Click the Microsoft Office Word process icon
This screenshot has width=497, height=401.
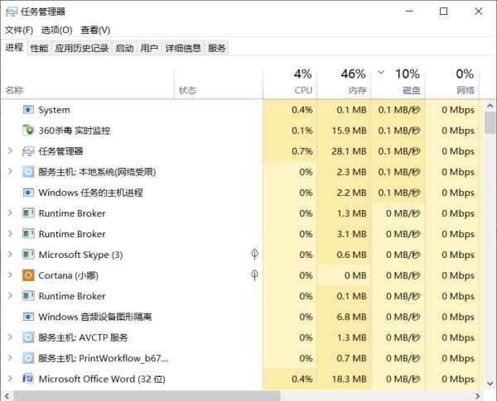click(28, 379)
